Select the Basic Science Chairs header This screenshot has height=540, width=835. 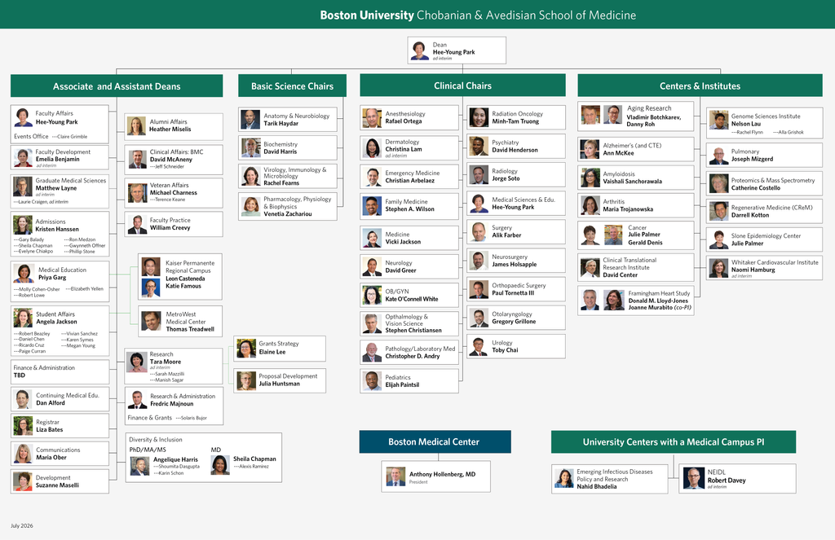coord(293,86)
